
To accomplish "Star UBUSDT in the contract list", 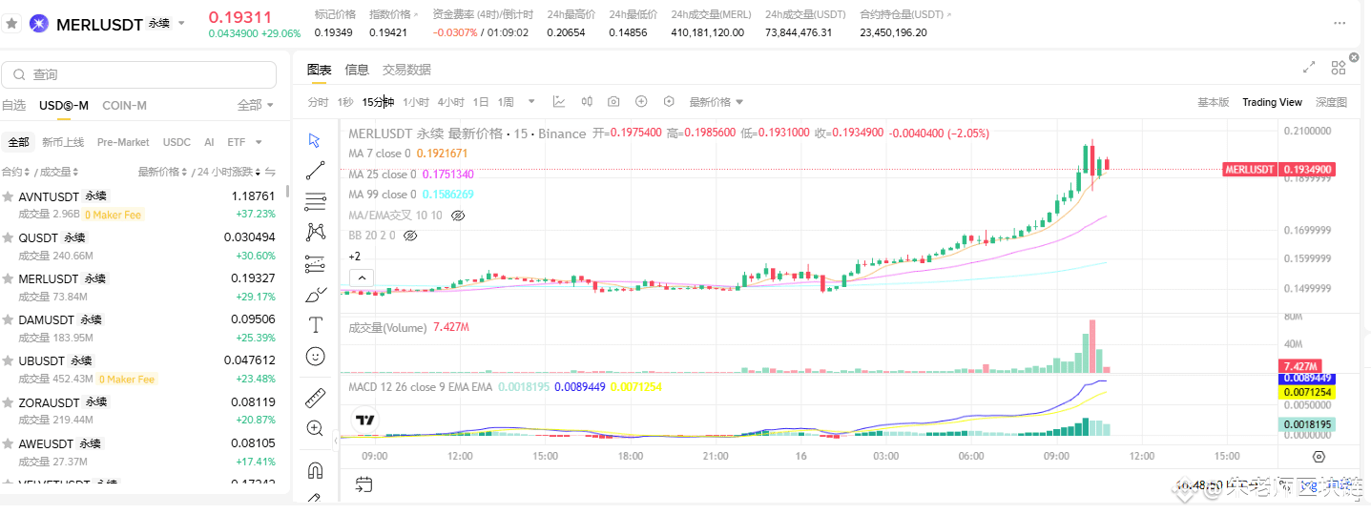I will click(x=9, y=360).
